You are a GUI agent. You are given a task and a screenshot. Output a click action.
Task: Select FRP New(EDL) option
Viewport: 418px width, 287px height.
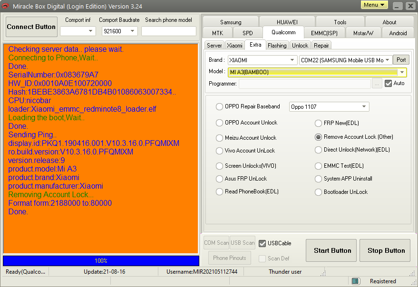[318, 123]
